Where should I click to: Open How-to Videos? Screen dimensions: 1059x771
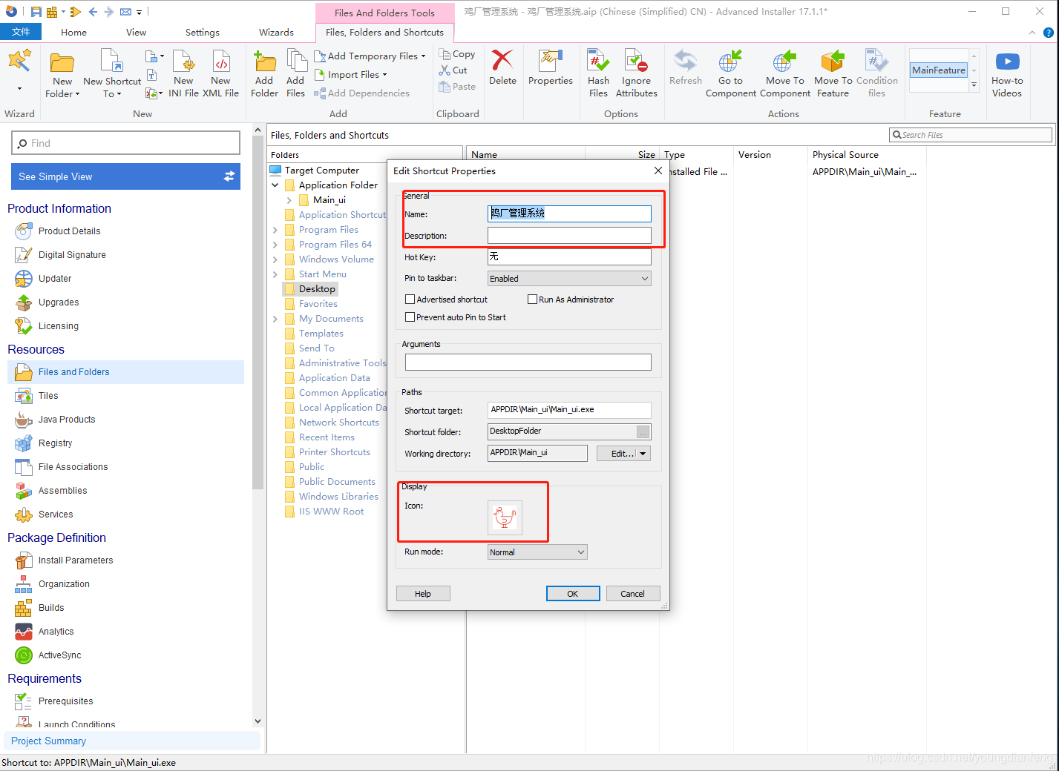click(x=1007, y=74)
